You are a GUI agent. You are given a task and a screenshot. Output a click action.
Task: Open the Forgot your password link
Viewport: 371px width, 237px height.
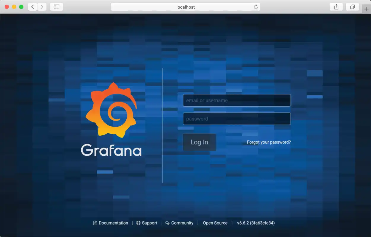click(269, 142)
